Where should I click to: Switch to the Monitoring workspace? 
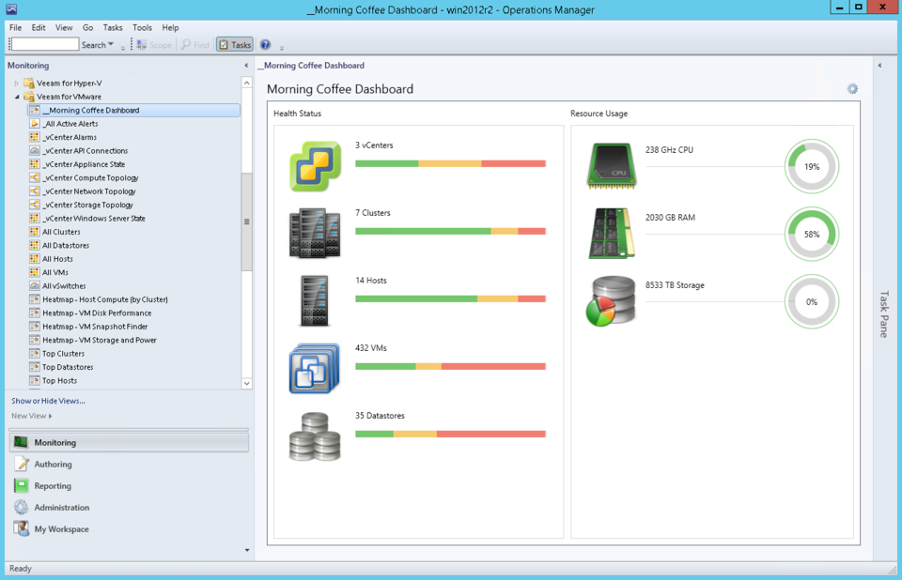point(129,442)
